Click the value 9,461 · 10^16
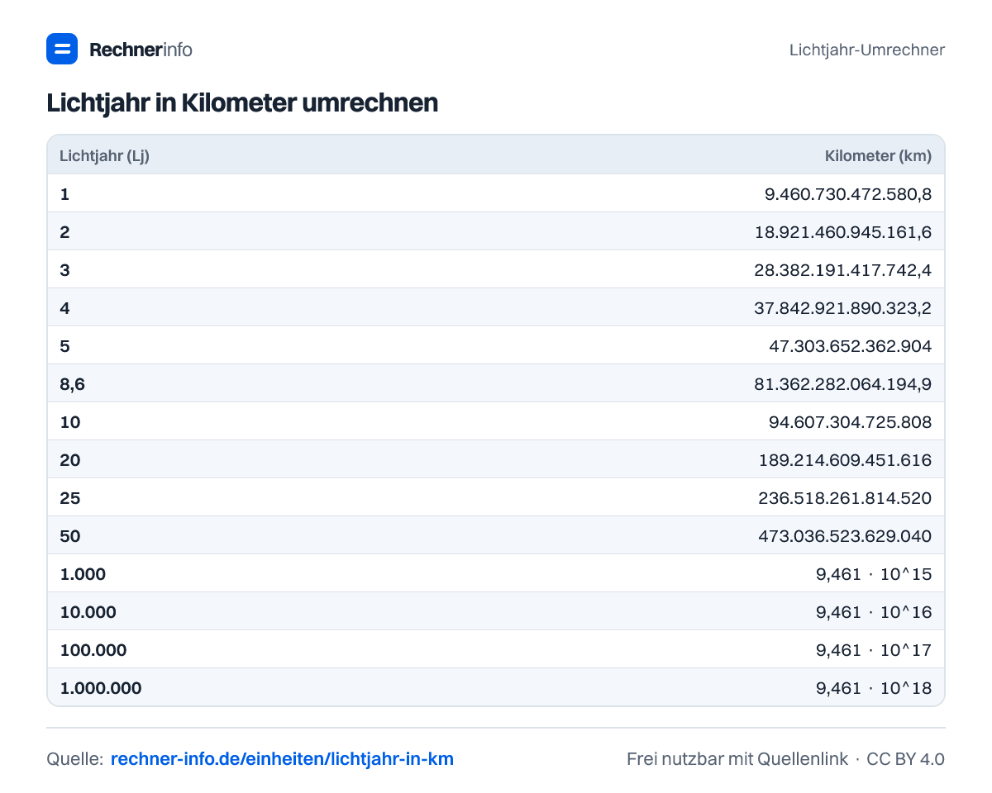 (874, 612)
